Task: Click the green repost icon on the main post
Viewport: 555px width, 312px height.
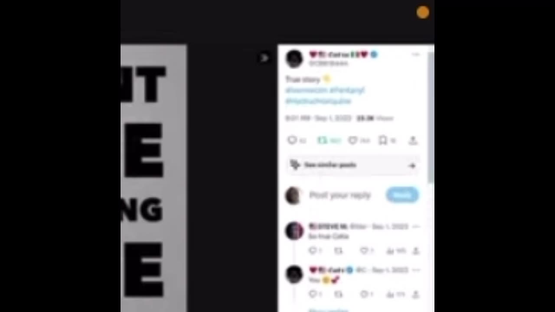Action: click(322, 140)
